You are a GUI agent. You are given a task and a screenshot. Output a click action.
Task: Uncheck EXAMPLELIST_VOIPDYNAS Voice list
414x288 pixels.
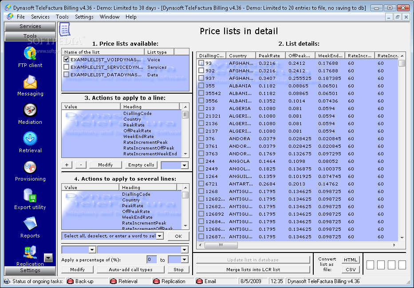66,59
